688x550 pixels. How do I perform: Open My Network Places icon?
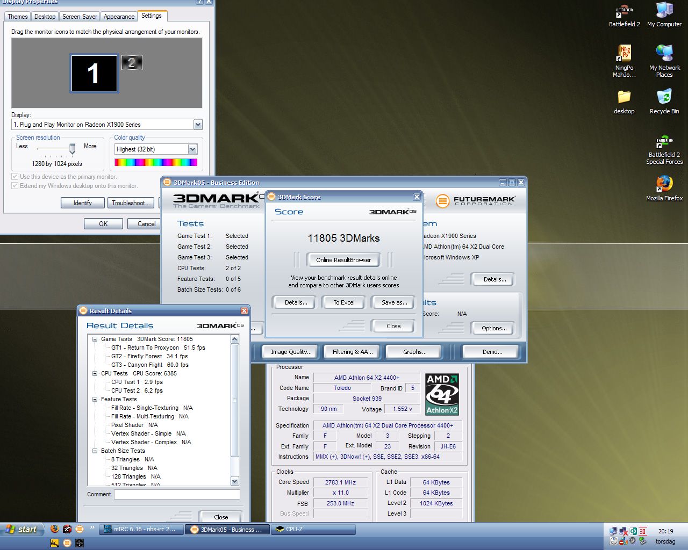point(664,61)
